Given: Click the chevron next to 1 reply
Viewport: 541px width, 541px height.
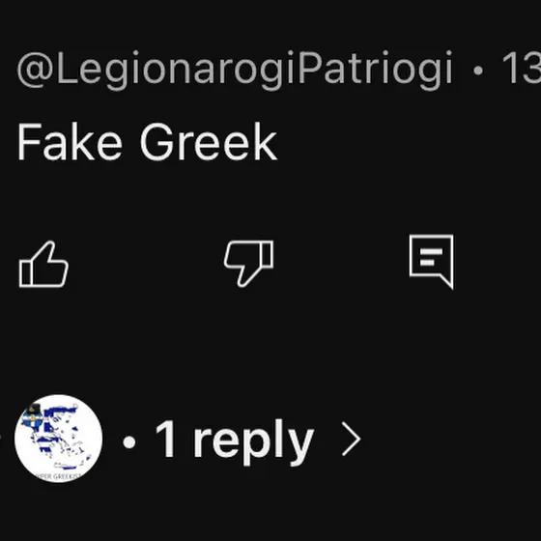Looking at the screenshot, I should coord(352,439).
